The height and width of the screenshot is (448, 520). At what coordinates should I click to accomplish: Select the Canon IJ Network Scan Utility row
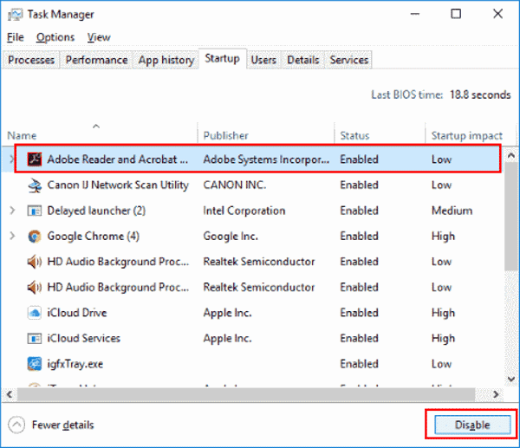252,185
